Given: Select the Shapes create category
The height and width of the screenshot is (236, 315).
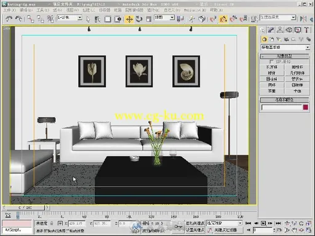Looking at the screenshot, I should coord(271,39).
